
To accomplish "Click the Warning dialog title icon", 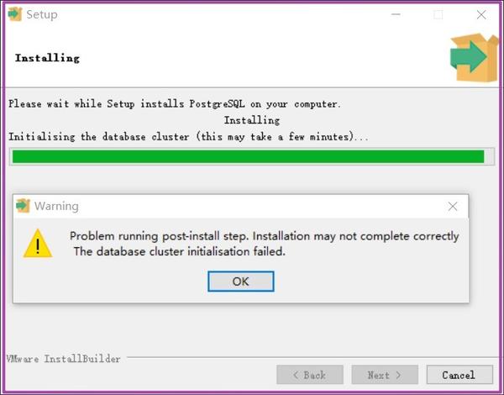I will tap(23, 206).
